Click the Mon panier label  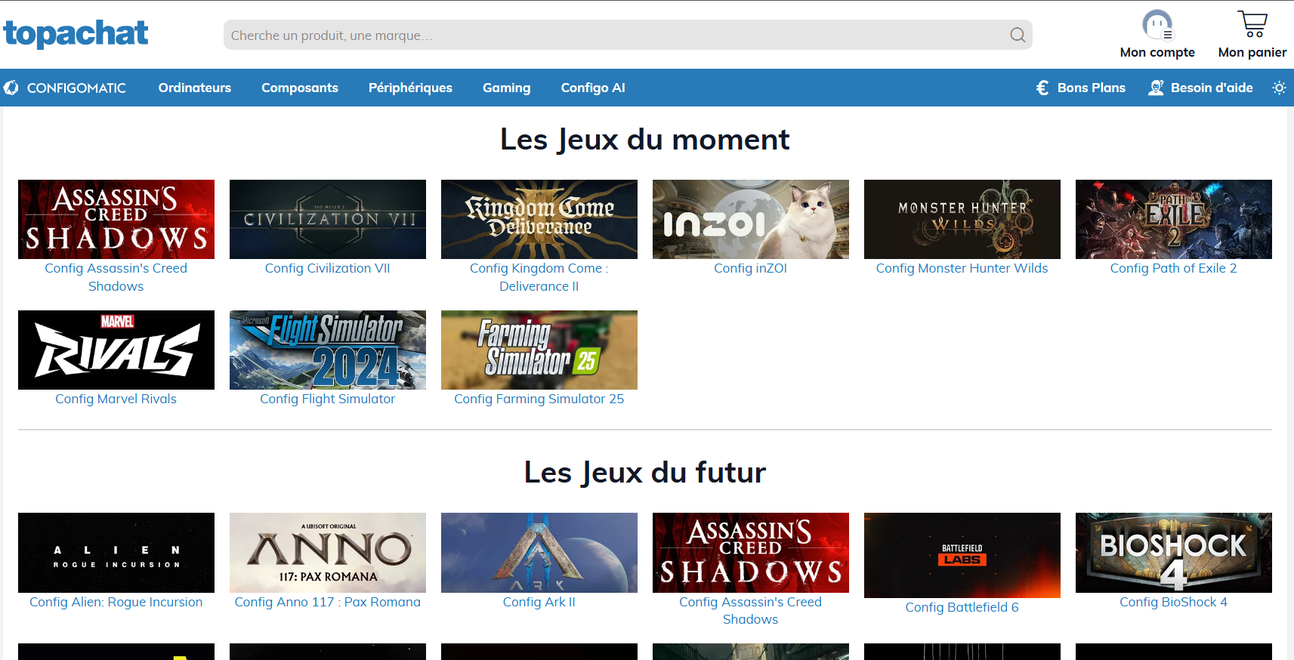coord(1252,52)
